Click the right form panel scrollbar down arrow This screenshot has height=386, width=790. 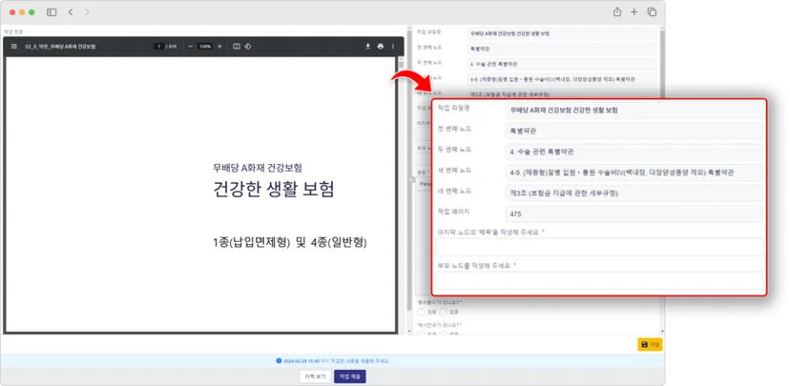point(662,331)
